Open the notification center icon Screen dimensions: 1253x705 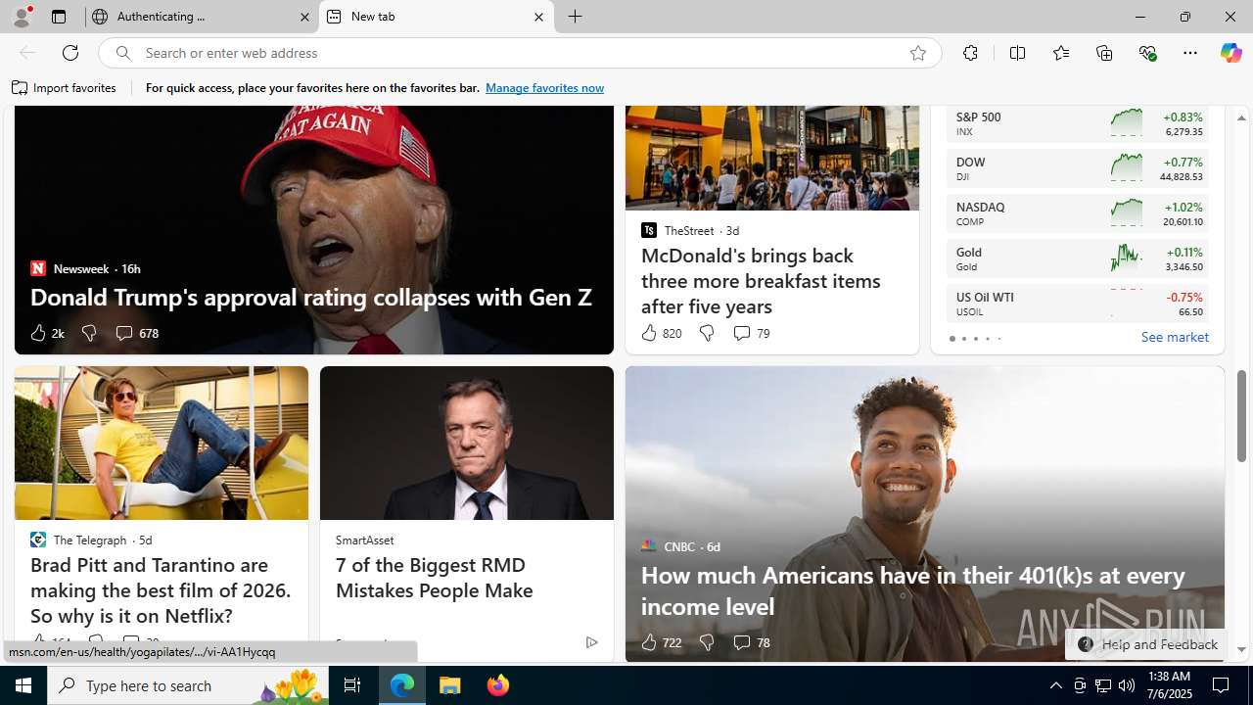coord(1221,685)
